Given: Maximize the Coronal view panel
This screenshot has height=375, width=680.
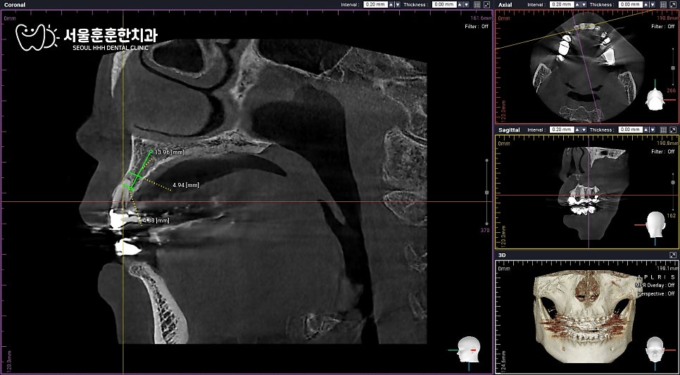Looking at the screenshot, I should tap(486, 5).
